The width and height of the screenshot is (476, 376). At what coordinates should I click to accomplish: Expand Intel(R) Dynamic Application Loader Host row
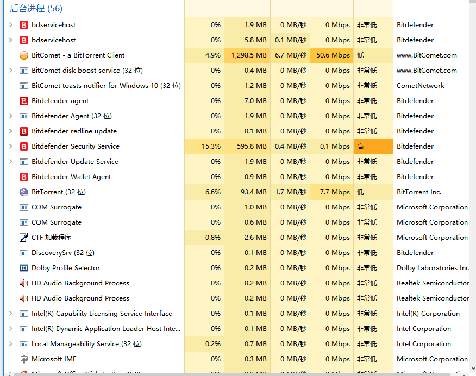[11, 329]
